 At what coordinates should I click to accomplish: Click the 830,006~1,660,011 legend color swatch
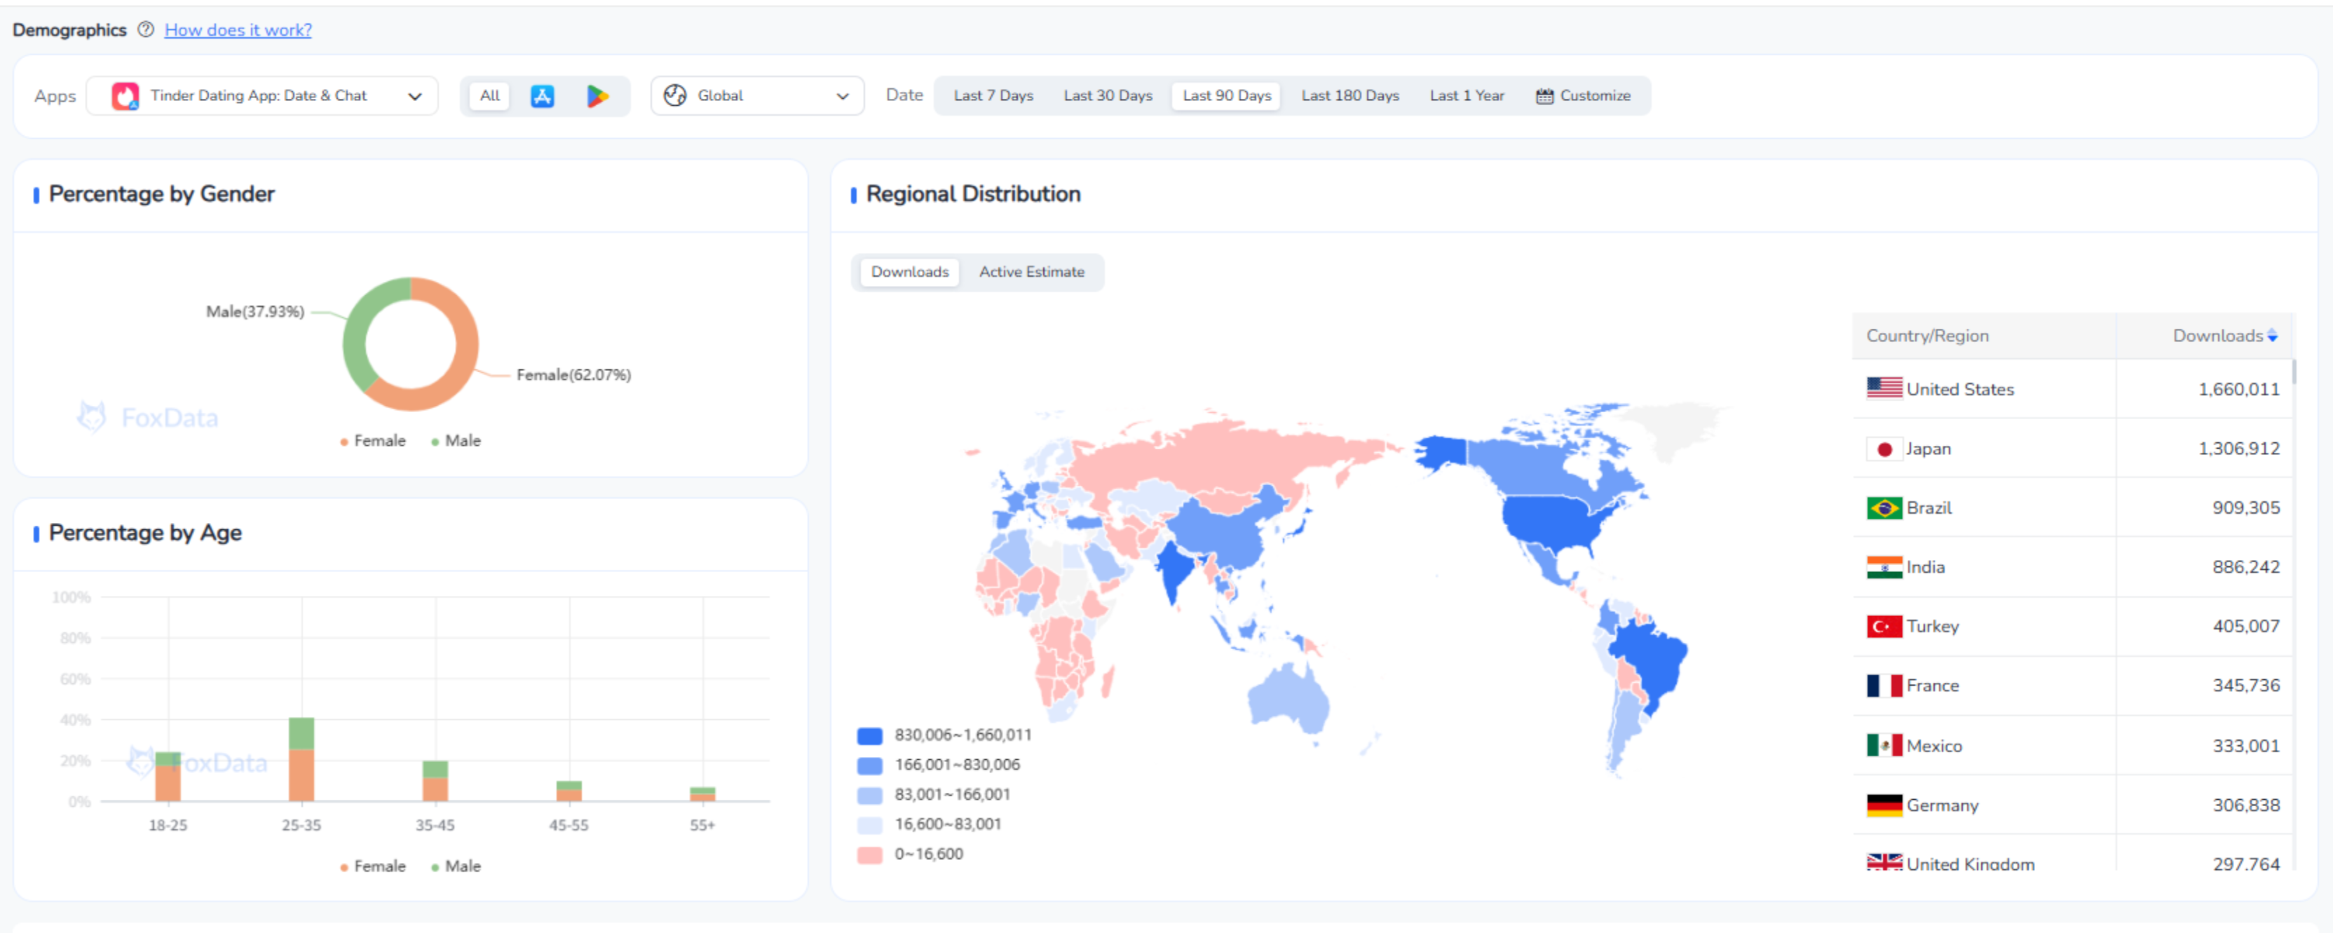pyautogui.click(x=869, y=735)
